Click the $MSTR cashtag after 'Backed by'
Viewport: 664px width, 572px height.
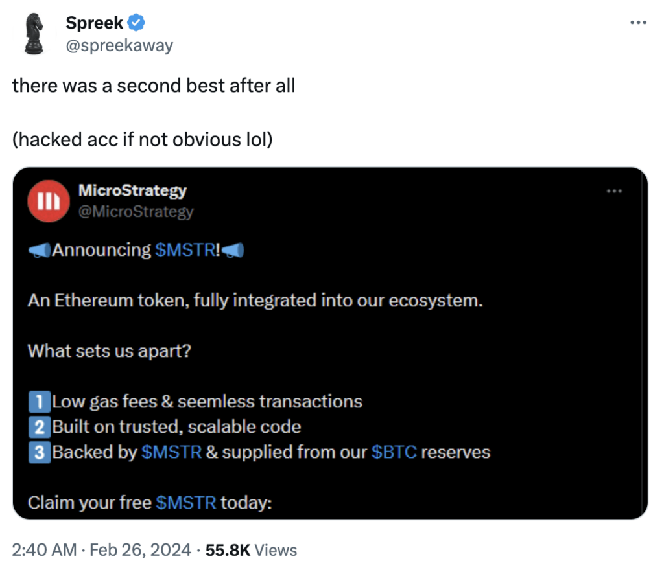171,452
